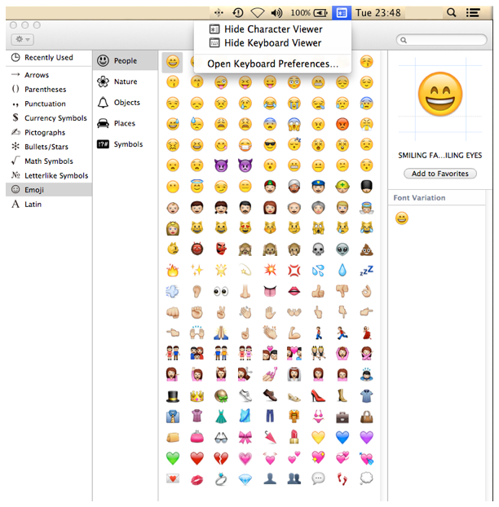Select the thumbs up emoji

pyautogui.click(x=318, y=291)
